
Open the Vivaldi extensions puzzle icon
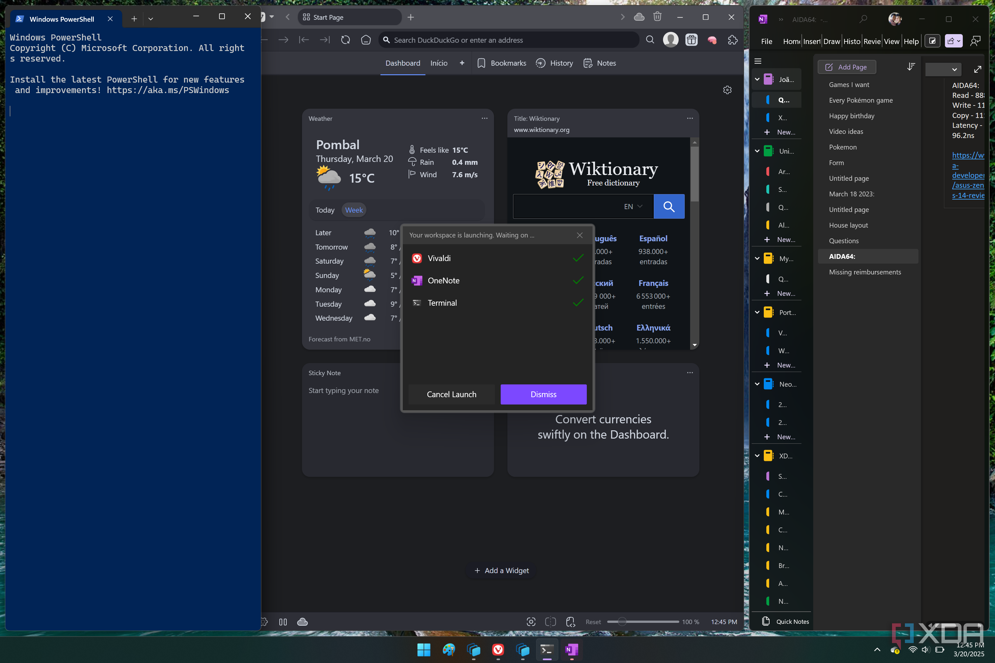pos(733,40)
